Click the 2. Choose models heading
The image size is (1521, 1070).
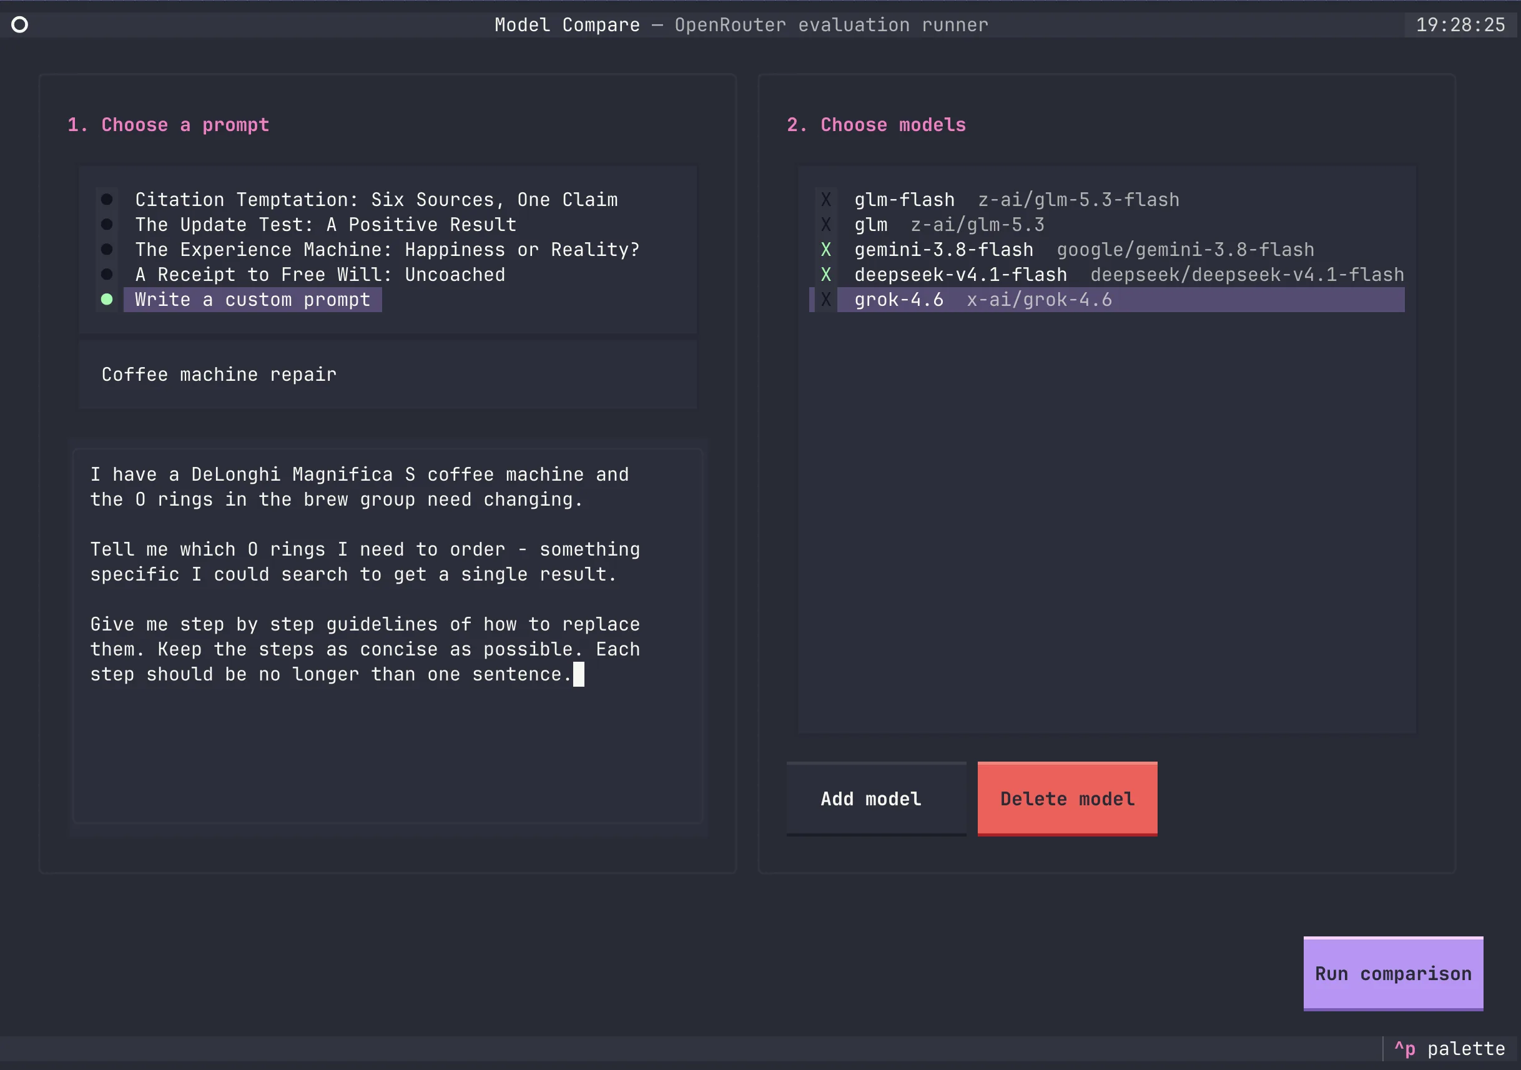[x=876, y=125]
